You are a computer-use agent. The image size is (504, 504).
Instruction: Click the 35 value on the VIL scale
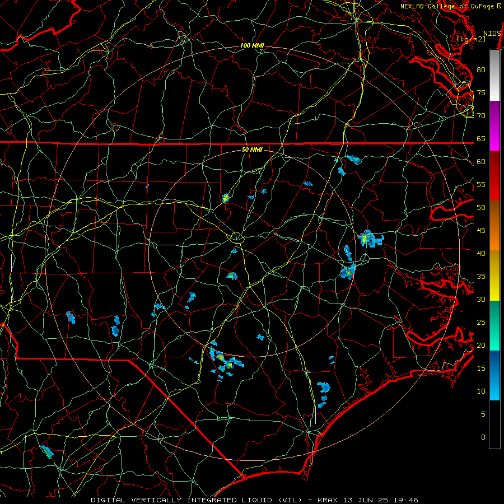coord(481,277)
